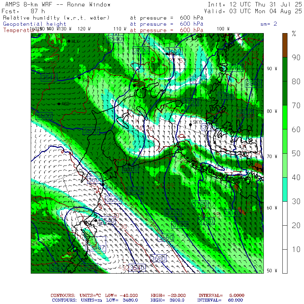The width and height of the screenshot is (304, 304).
Task: Click the '90' tick label on legend
Action: [x=296, y=57]
